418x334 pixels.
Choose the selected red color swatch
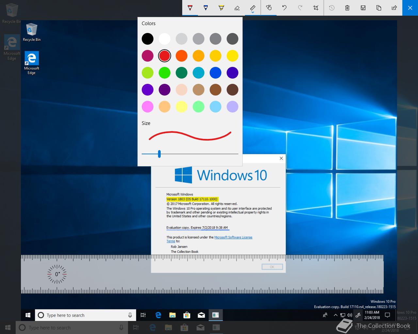165,56
